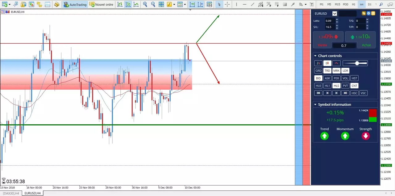Select the cursor pointer tool
The height and width of the screenshot is (196, 395).
click(x=219, y=4)
